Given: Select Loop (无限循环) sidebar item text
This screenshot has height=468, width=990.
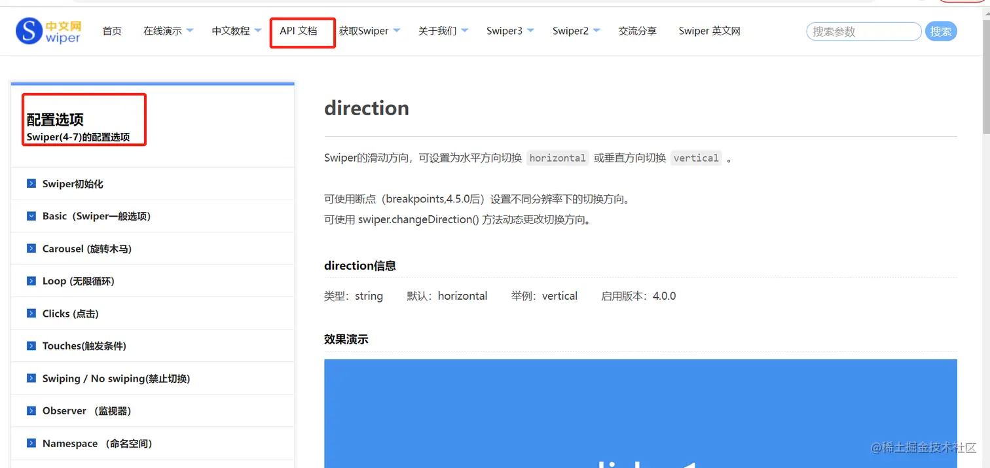Looking at the screenshot, I should 79,281.
